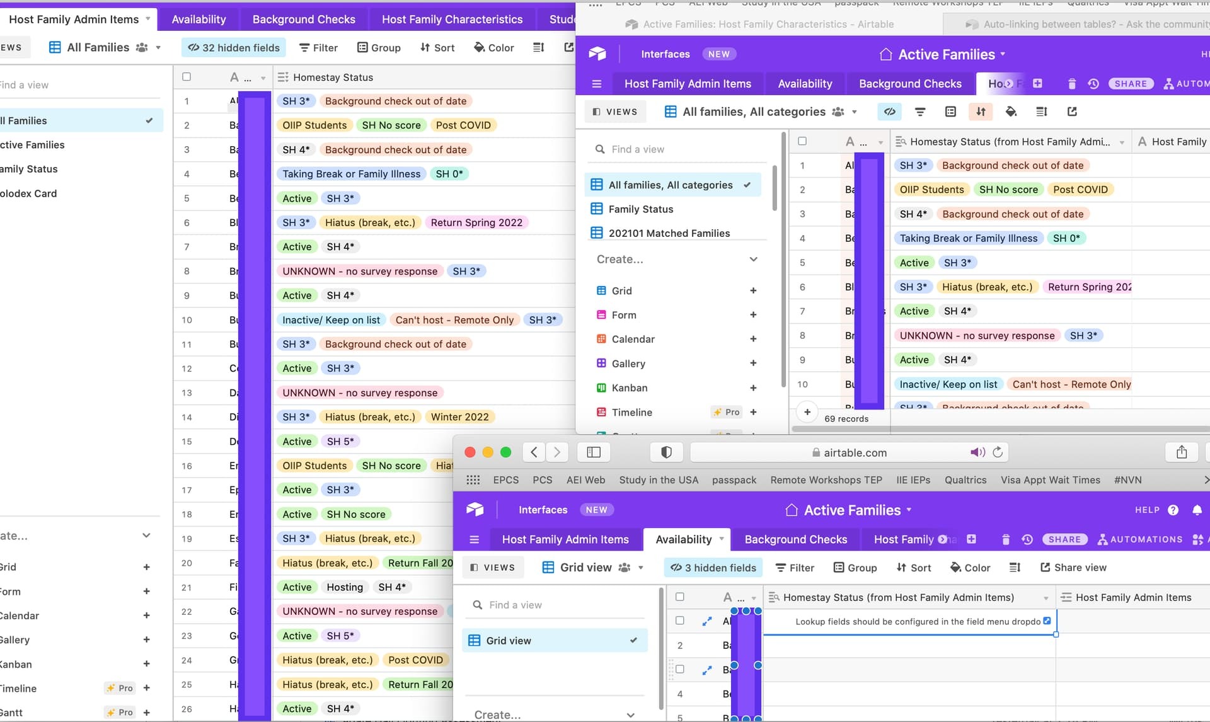Click scrollbar in top window views sidebar

775,188
